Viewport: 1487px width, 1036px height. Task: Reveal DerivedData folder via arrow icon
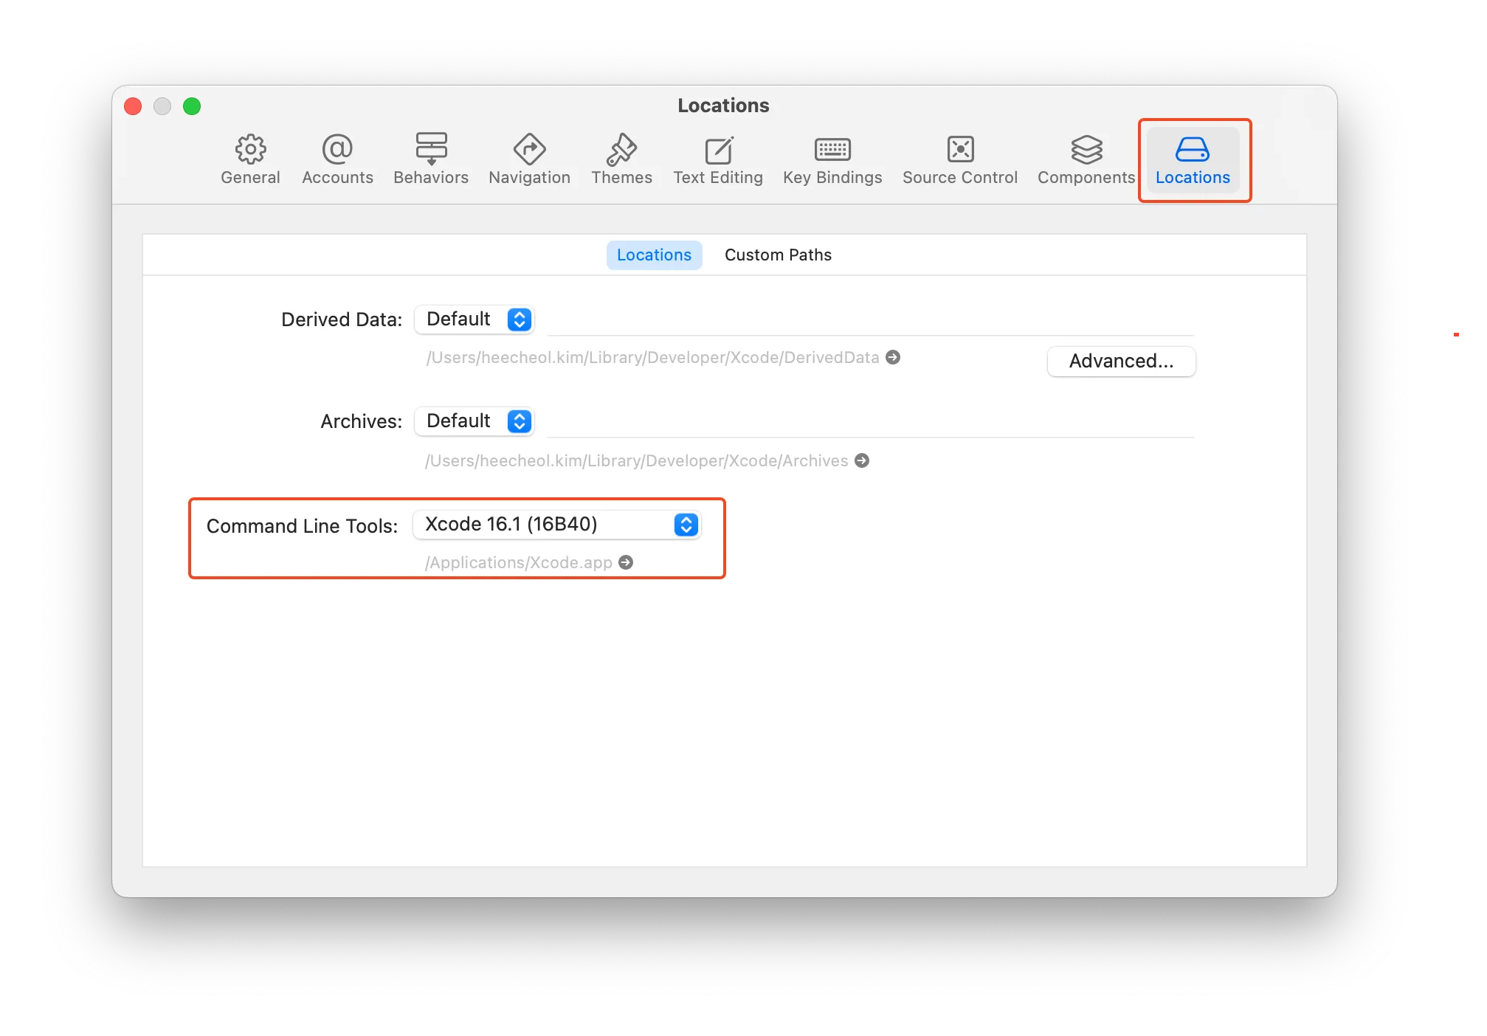click(x=893, y=357)
